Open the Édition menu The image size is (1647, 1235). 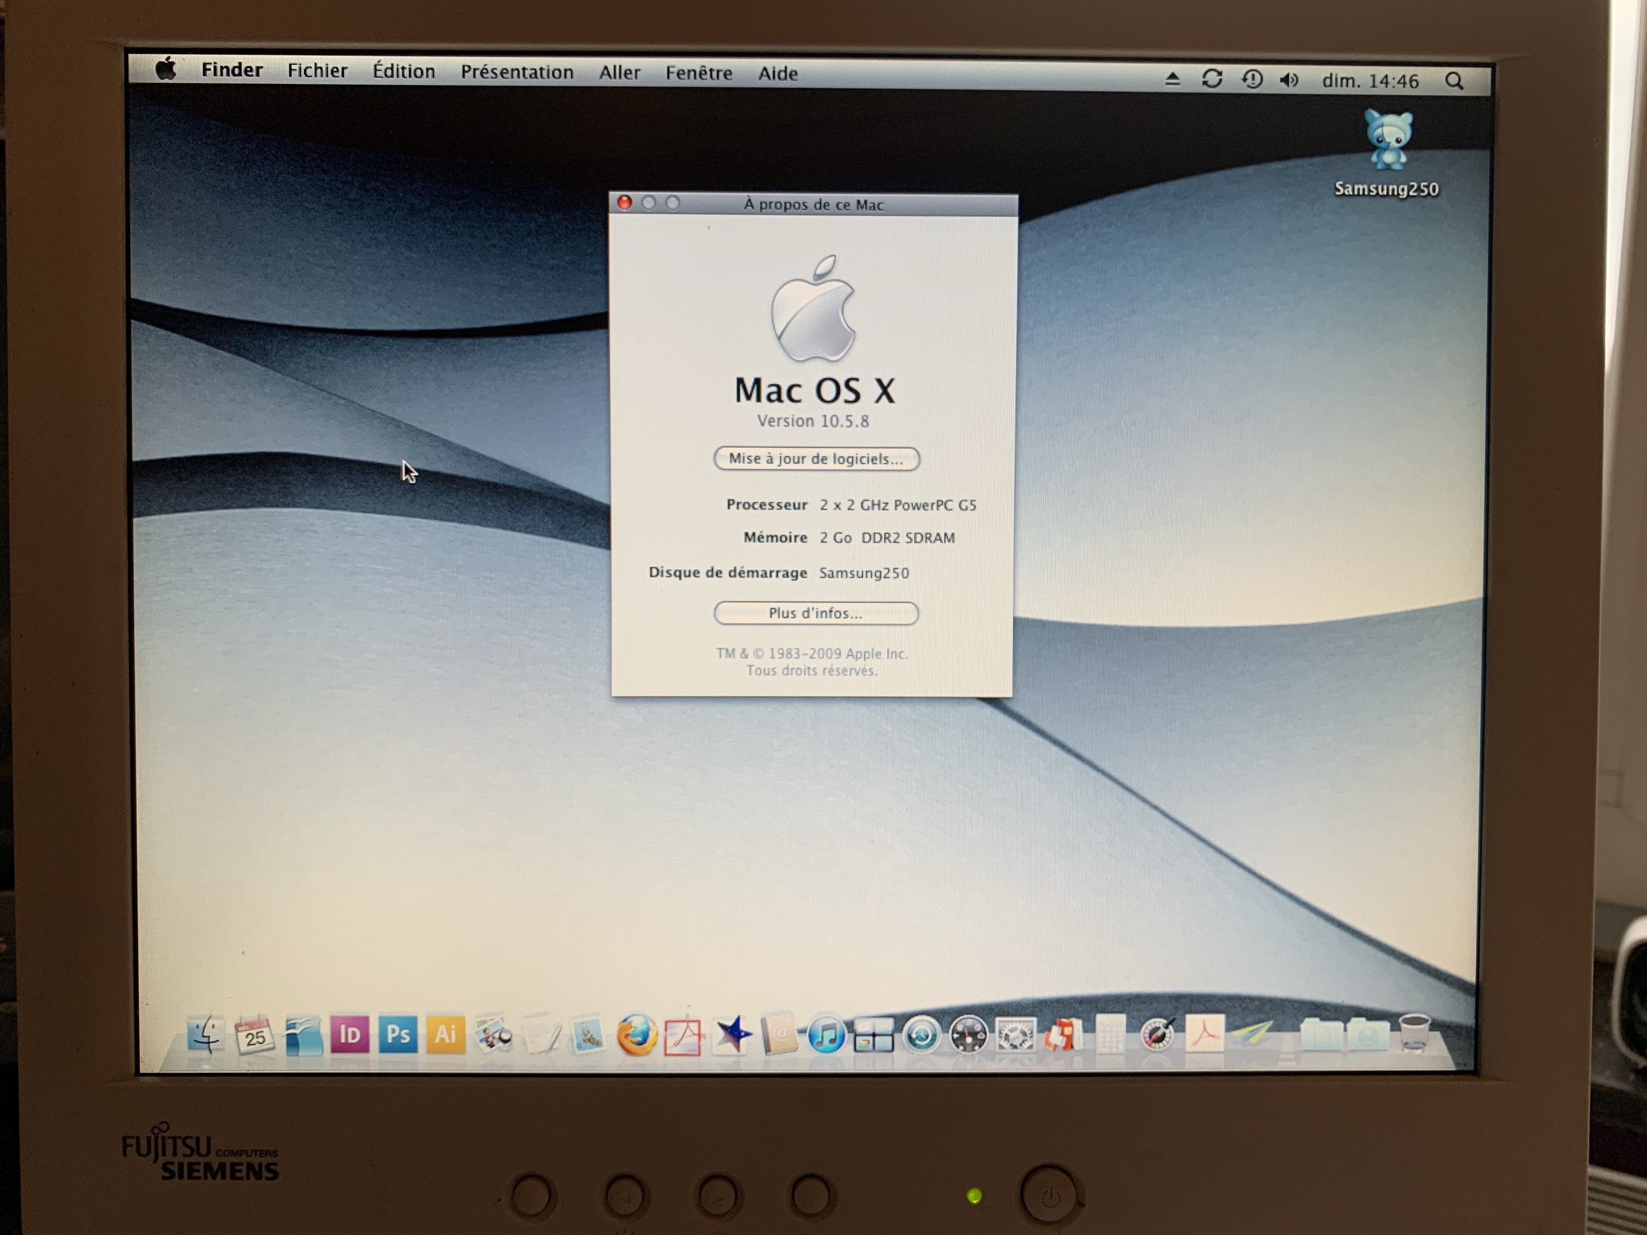(404, 71)
